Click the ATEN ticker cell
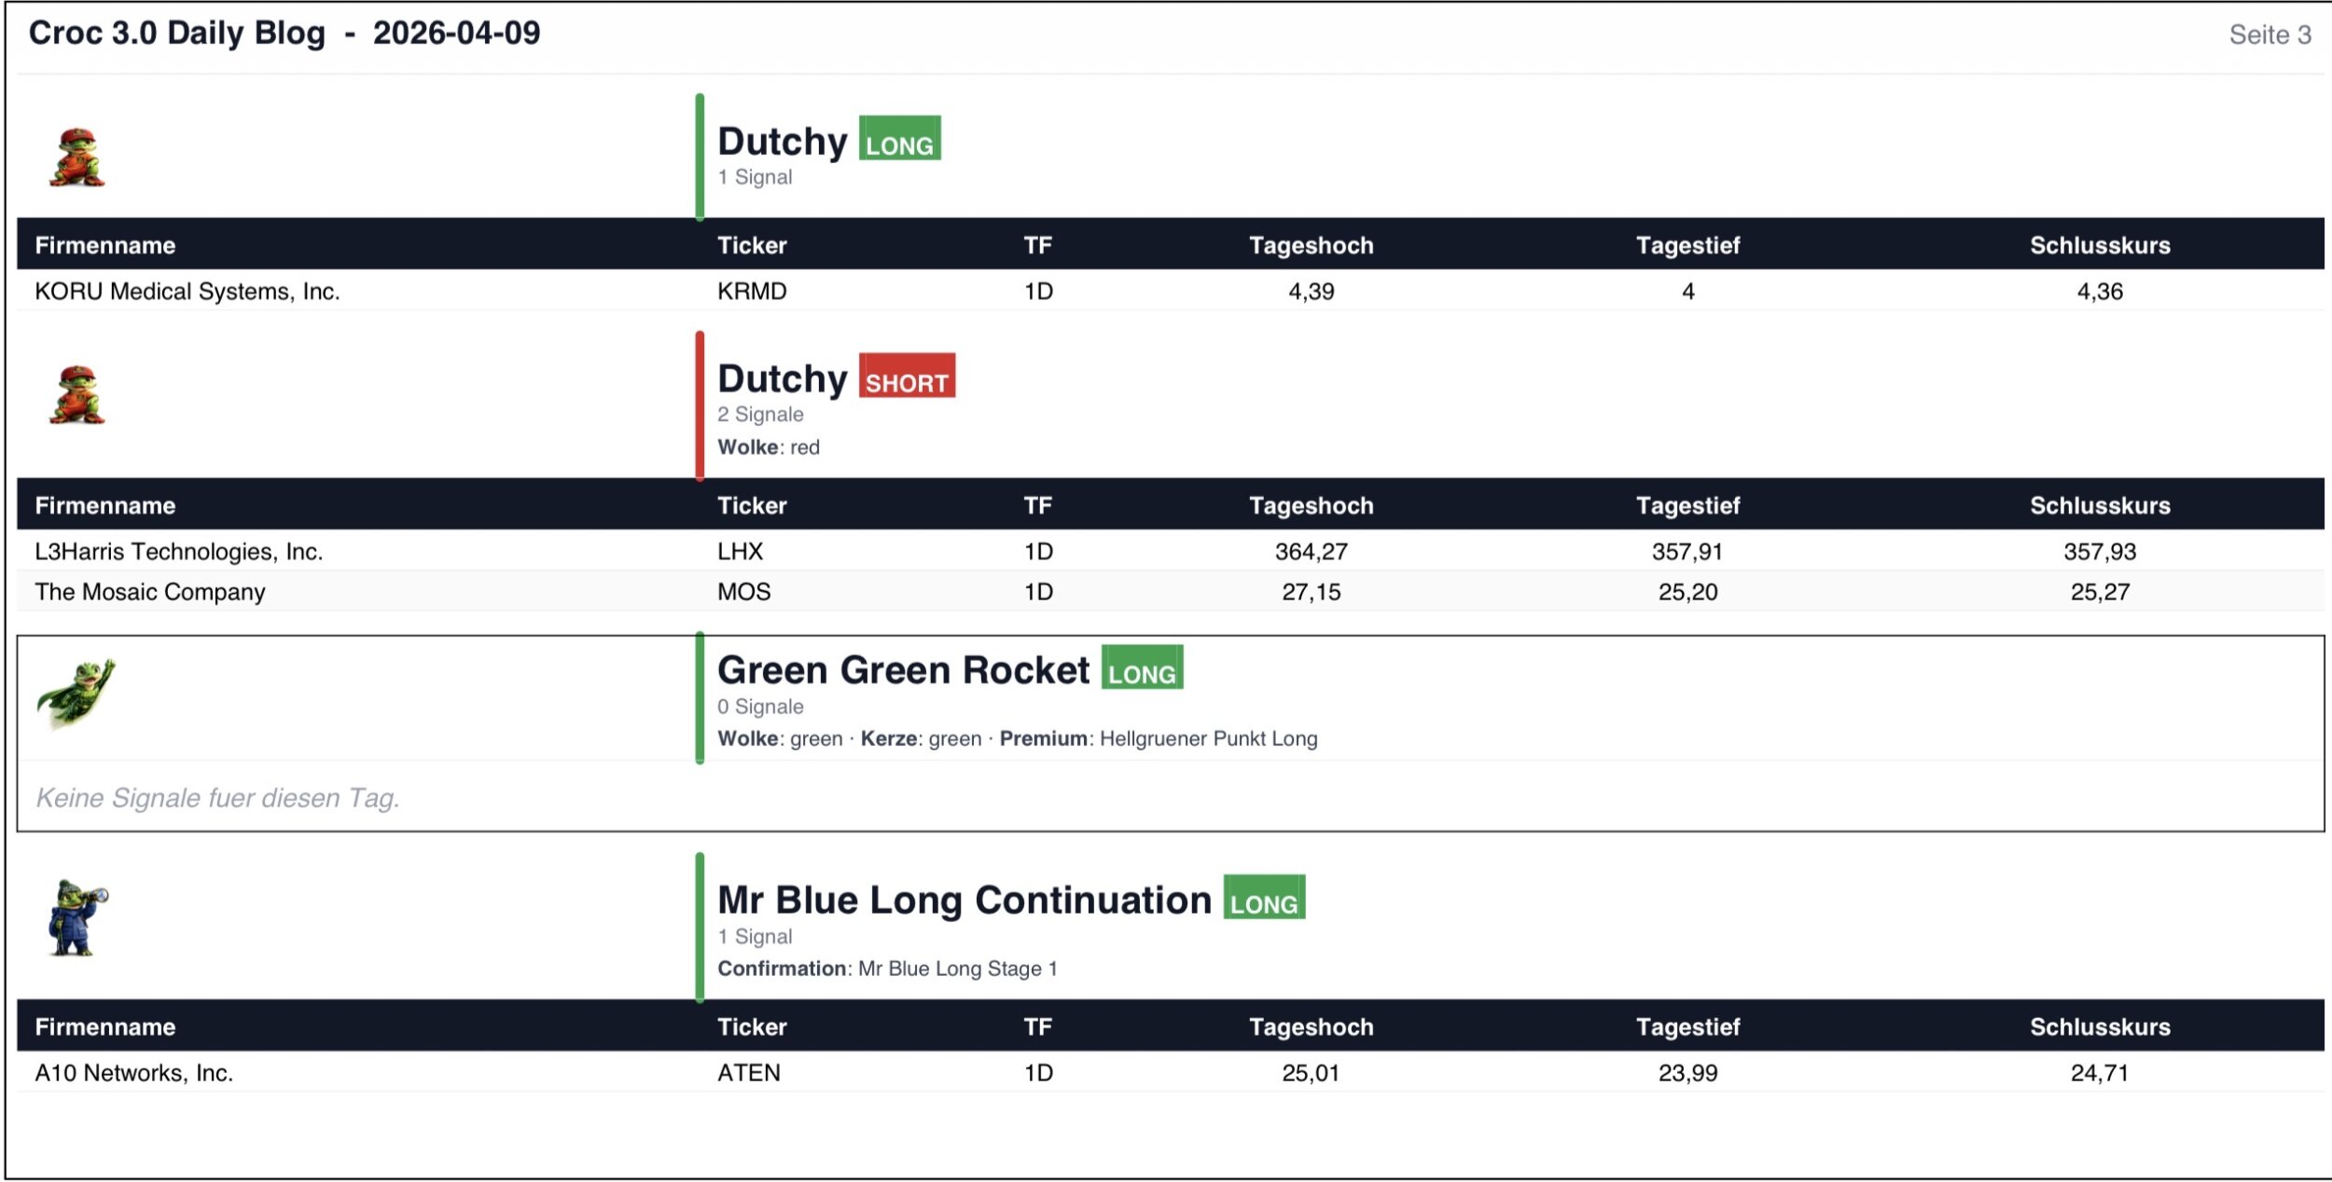The height and width of the screenshot is (1182, 2332). [x=748, y=1073]
